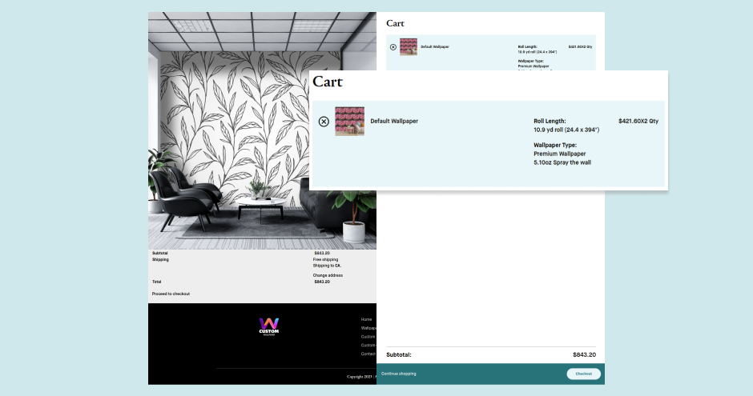This screenshot has height=396, width=753.
Task: Click the leaf wallpaper room image
Action: 262,130
